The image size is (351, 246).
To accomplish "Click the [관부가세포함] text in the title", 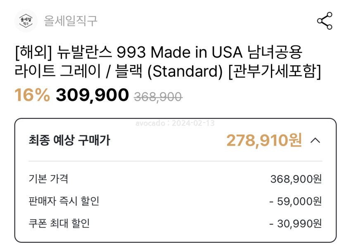I will (x=275, y=72).
